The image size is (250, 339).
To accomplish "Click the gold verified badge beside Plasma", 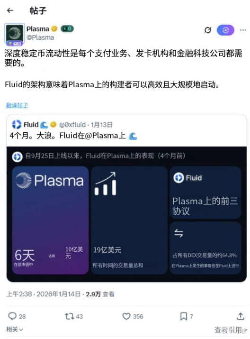I will click(54, 28).
